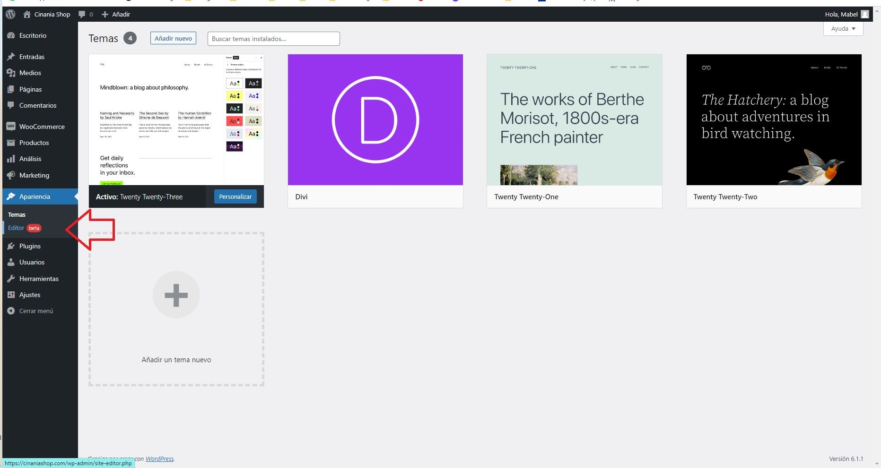The width and height of the screenshot is (881, 468).
Task: Select the Divi theme thumbnail
Action: (x=375, y=119)
